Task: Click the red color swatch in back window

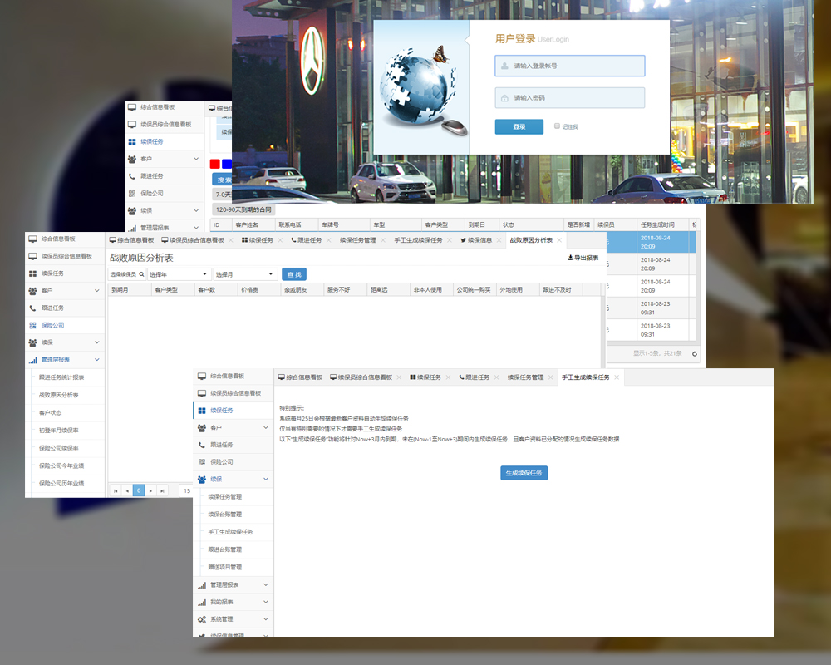Action: coord(215,164)
